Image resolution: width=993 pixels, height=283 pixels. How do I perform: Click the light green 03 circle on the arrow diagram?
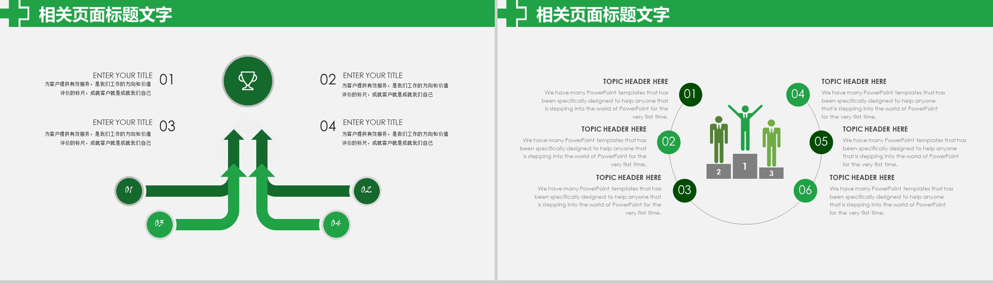tap(159, 224)
